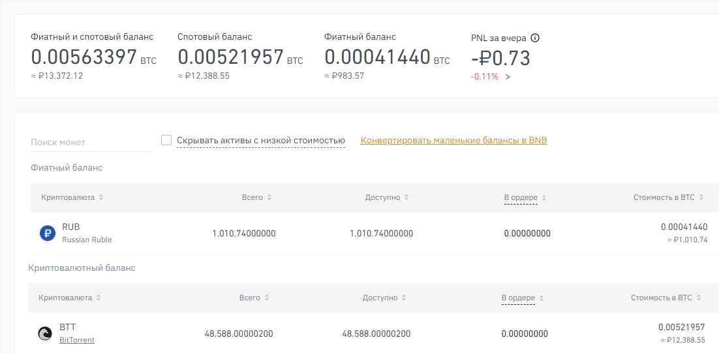Image resolution: width=719 pixels, height=353 pixels.
Task: Click the Скрывать активы с низкой стоимостью label
Action: 261,141
